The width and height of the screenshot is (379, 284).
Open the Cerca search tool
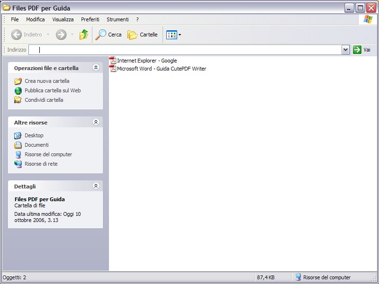tap(108, 35)
